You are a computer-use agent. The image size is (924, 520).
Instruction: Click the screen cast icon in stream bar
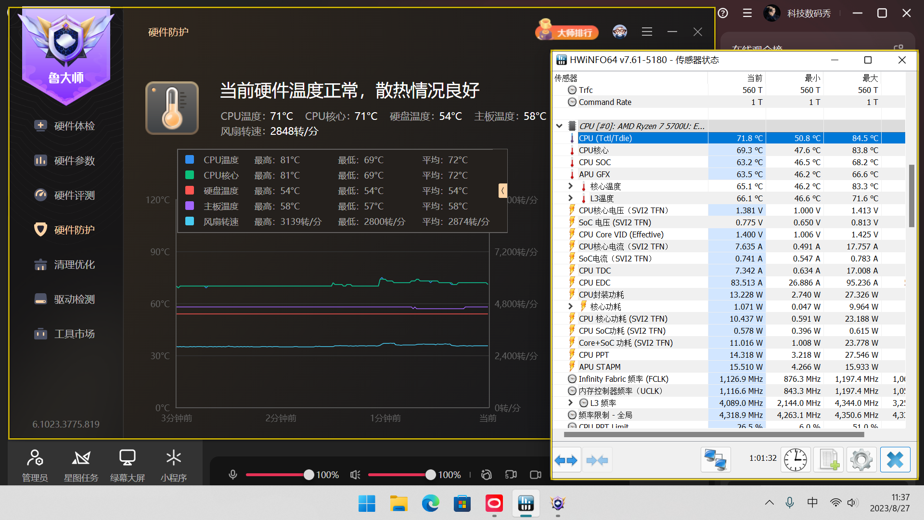[511, 475]
